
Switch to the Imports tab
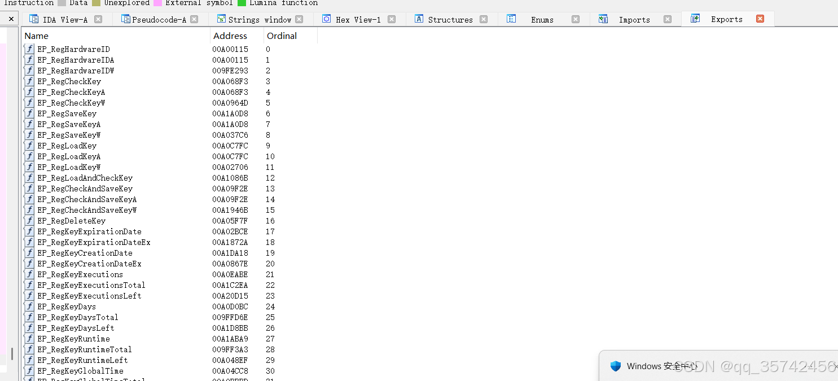634,19
